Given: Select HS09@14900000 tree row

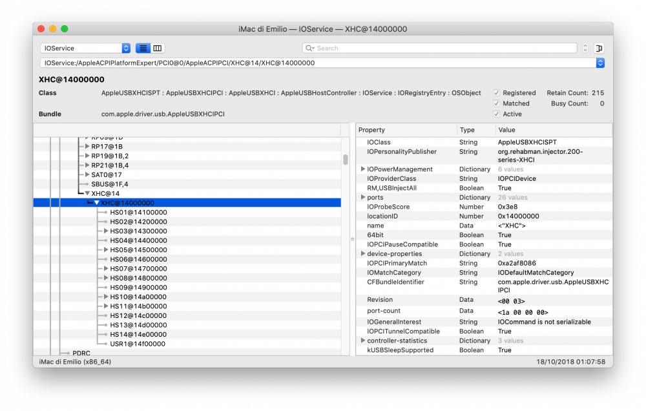Looking at the screenshot, I should [x=187, y=288].
